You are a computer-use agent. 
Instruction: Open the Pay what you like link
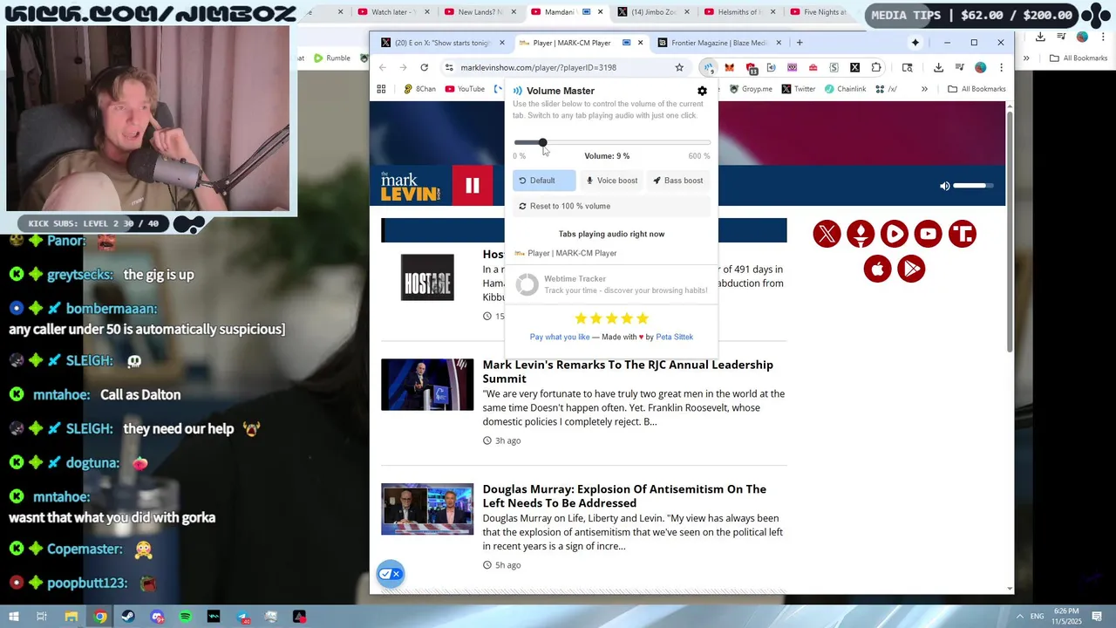click(x=560, y=337)
